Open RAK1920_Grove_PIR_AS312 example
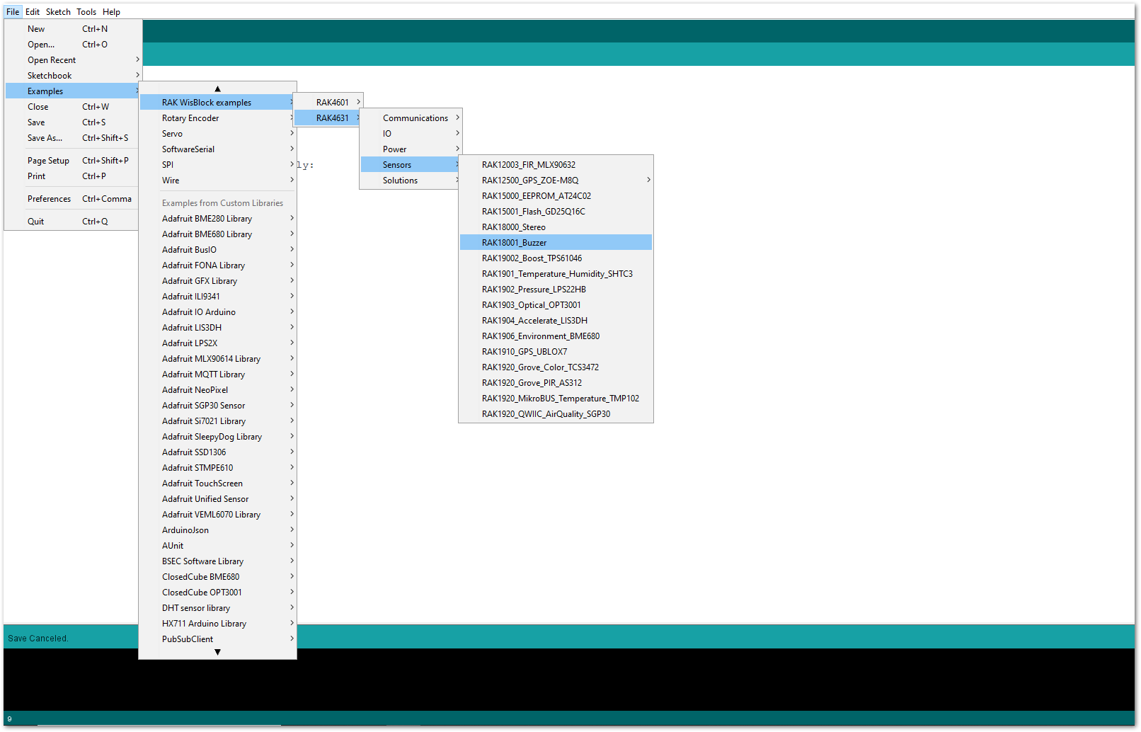1141x732 pixels. coord(556,383)
